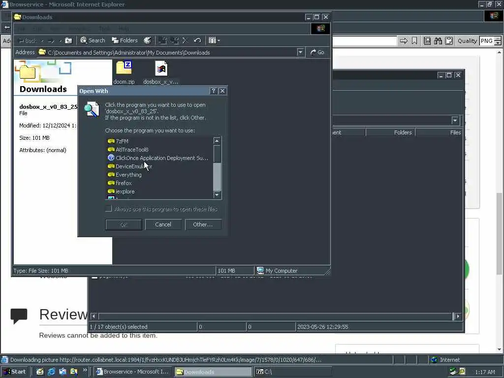Click Search in Downloads toolbar
The width and height of the screenshot is (504, 378).
(93, 40)
